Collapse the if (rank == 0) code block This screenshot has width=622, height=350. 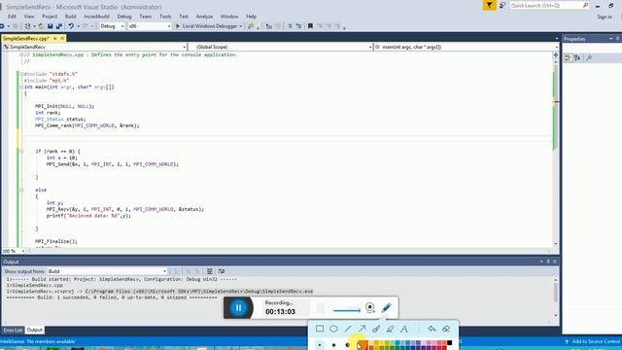coord(21,152)
